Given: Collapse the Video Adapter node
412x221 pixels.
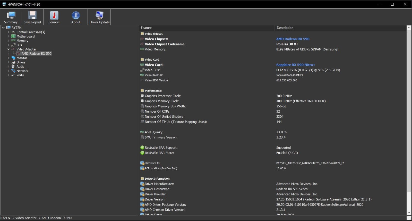Looking at the screenshot, I should point(8,49).
